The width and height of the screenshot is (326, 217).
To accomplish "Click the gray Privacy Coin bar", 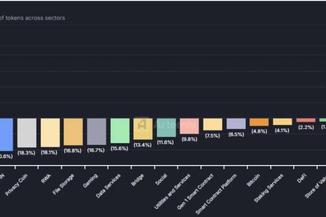I will (x=27, y=132).
